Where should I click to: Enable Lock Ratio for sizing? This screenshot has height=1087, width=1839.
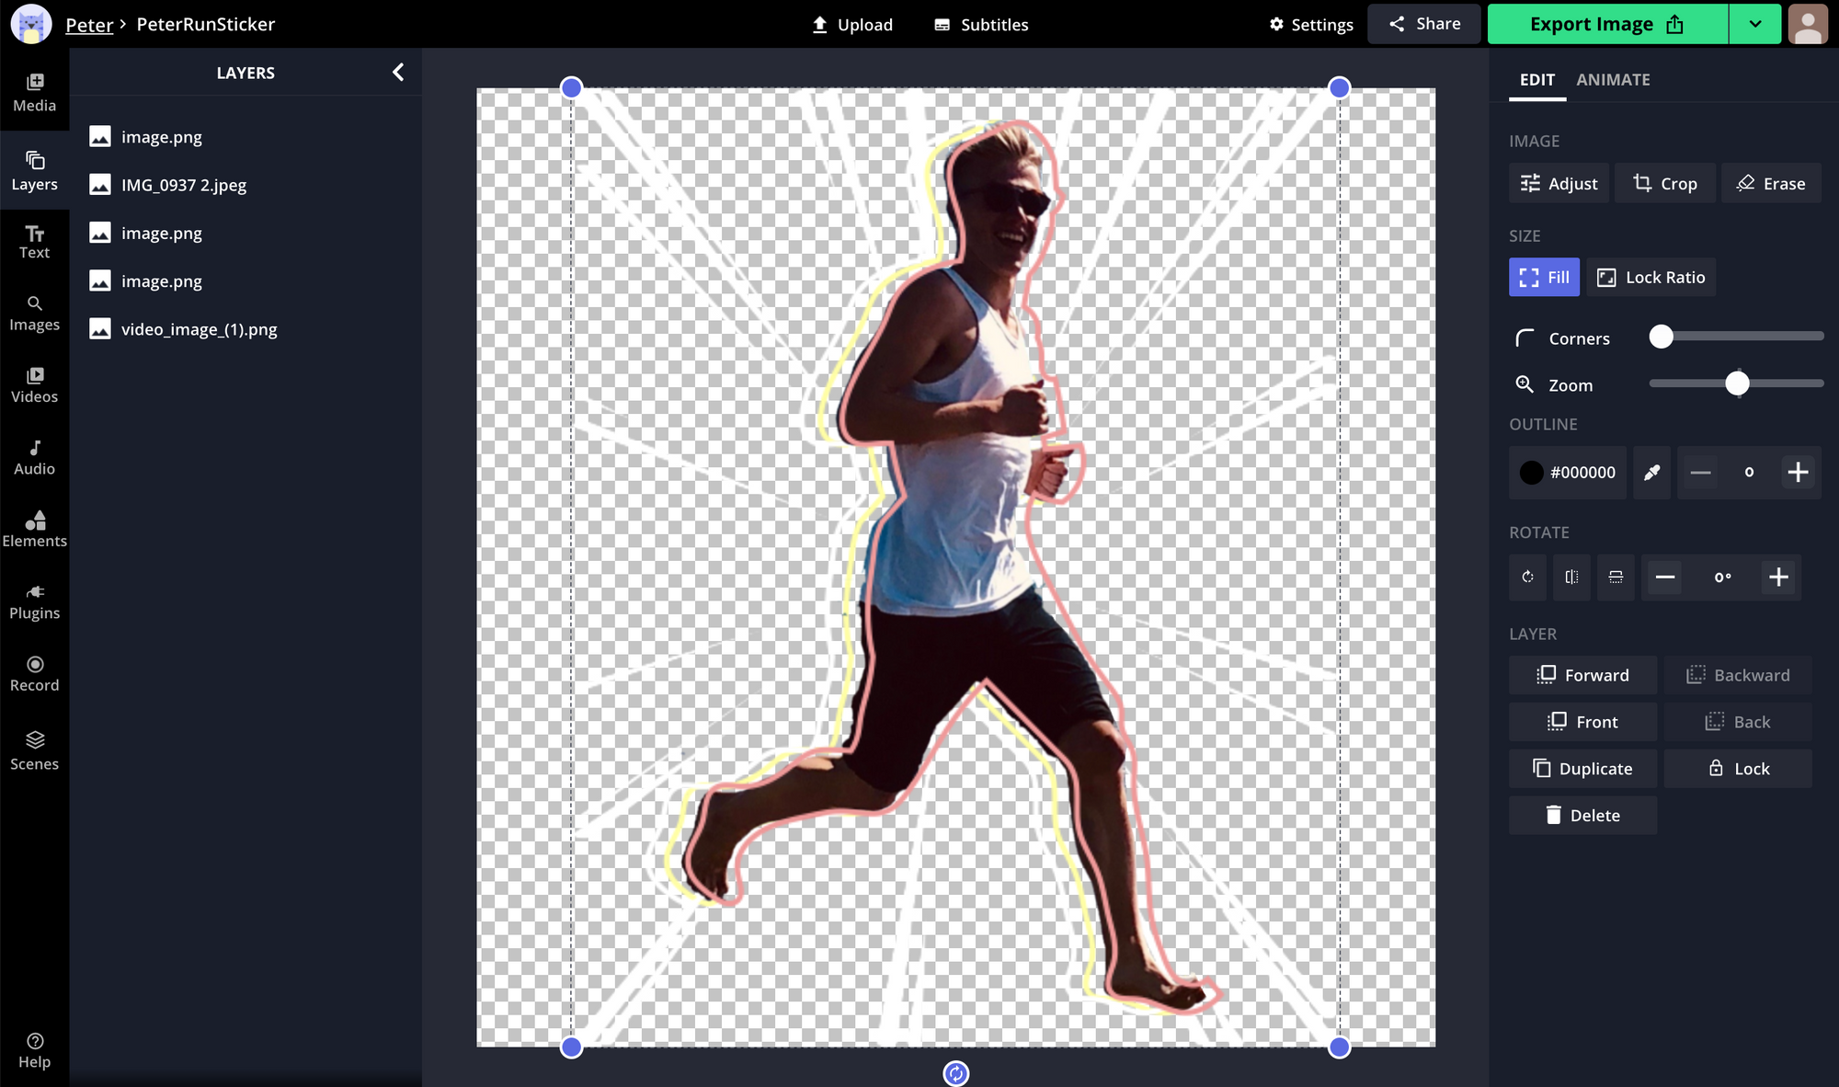click(x=1651, y=277)
